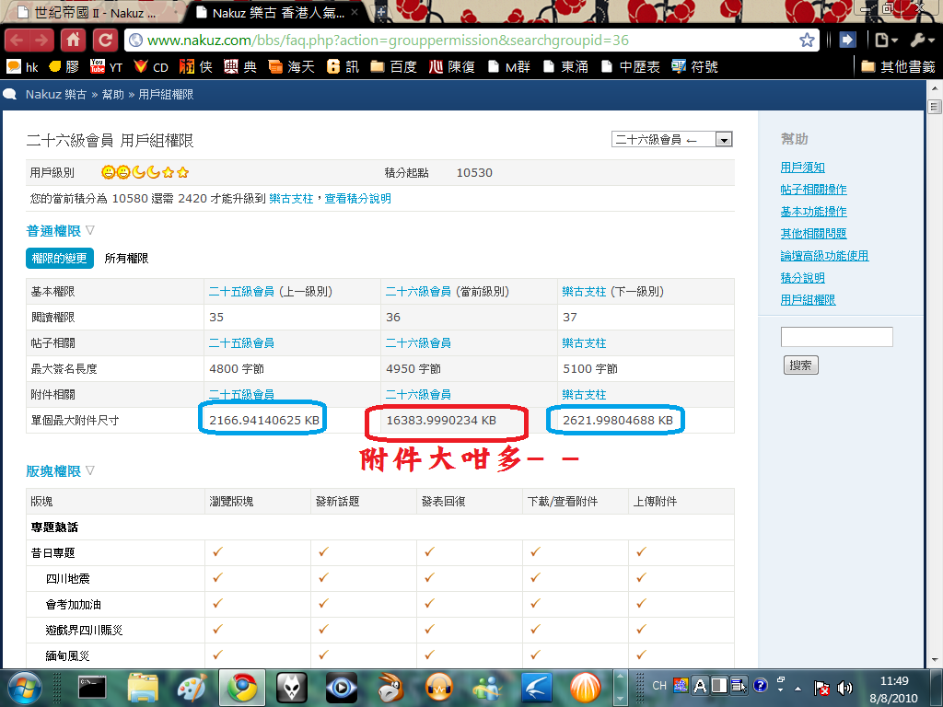
Task: Open the blue eye media player taskbar icon
Action: (341, 687)
